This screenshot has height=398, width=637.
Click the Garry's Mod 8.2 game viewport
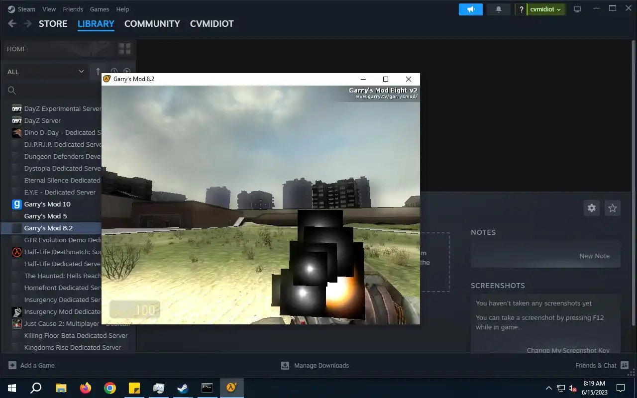coord(261,205)
